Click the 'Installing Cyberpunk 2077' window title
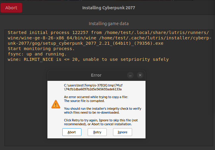This screenshot has height=150, width=215. click(109, 8)
